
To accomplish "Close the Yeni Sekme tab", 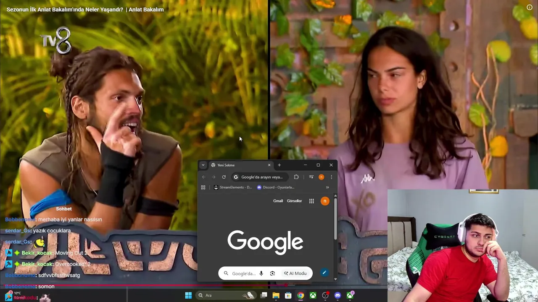I will [x=269, y=165].
